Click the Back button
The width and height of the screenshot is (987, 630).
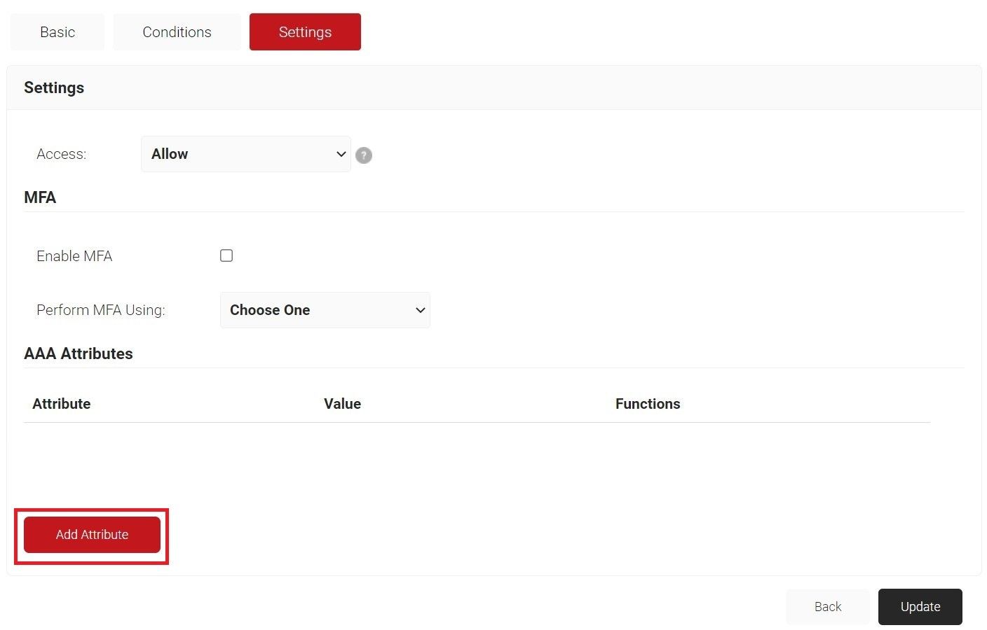click(x=827, y=607)
